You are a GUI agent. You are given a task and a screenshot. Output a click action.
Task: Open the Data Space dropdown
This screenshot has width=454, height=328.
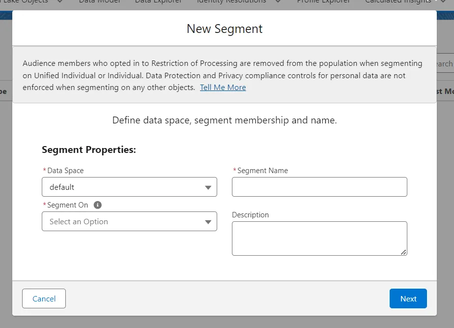coord(129,187)
